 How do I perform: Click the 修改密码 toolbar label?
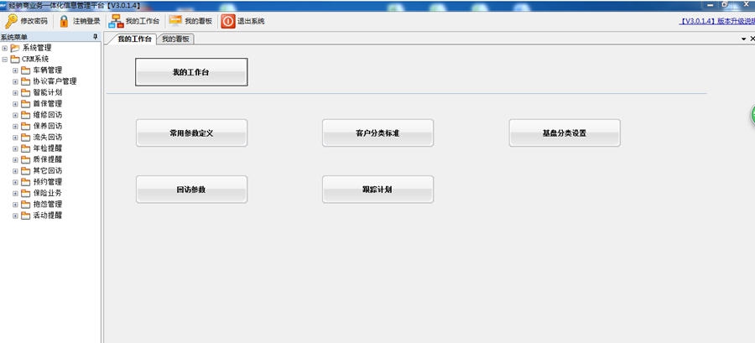click(x=34, y=21)
